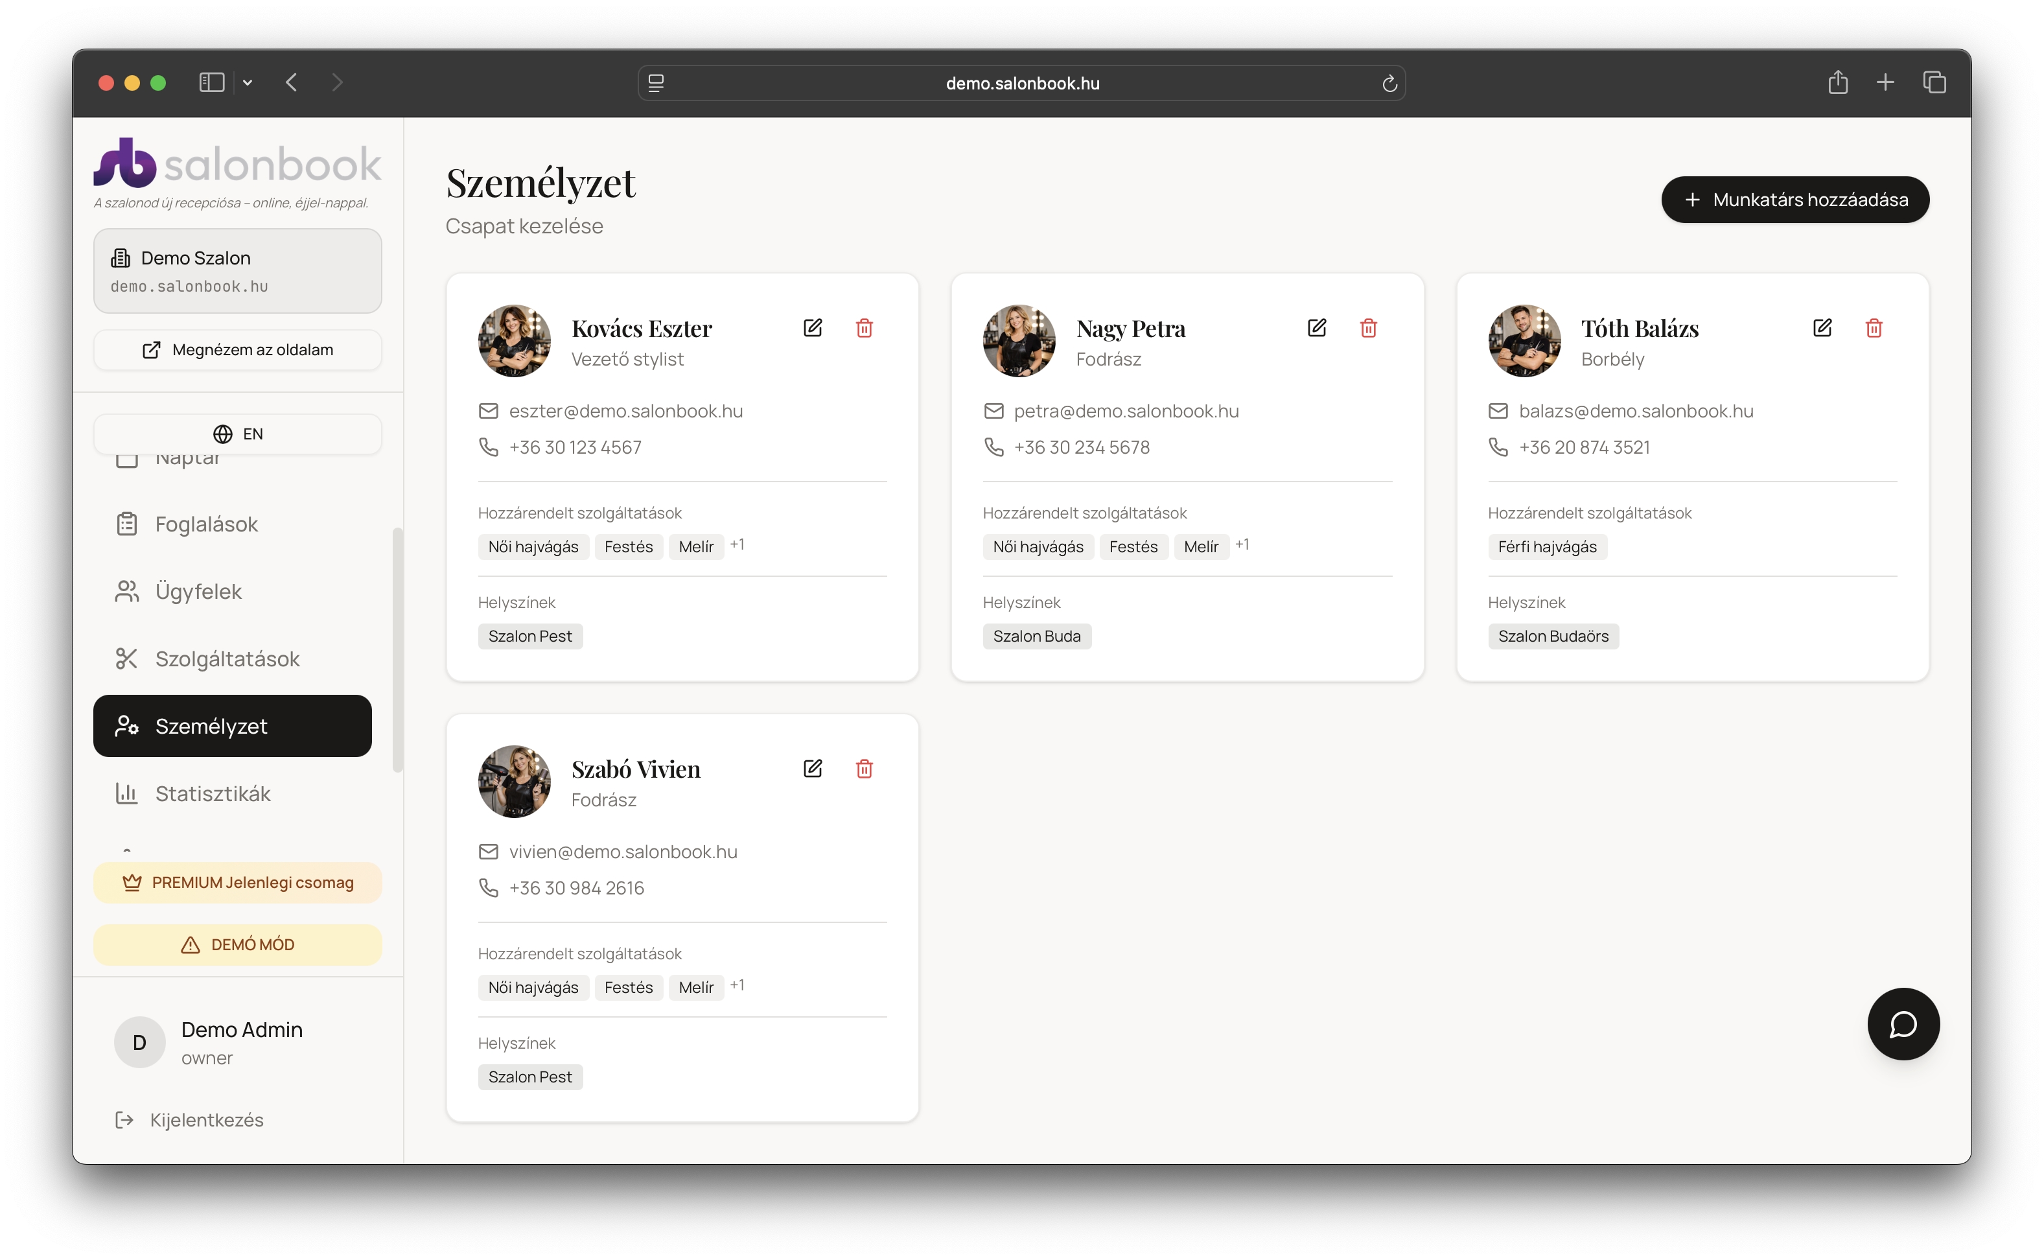Viewport: 2044px width, 1260px height.
Task: Show the tab overview
Action: click(x=1935, y=82)
